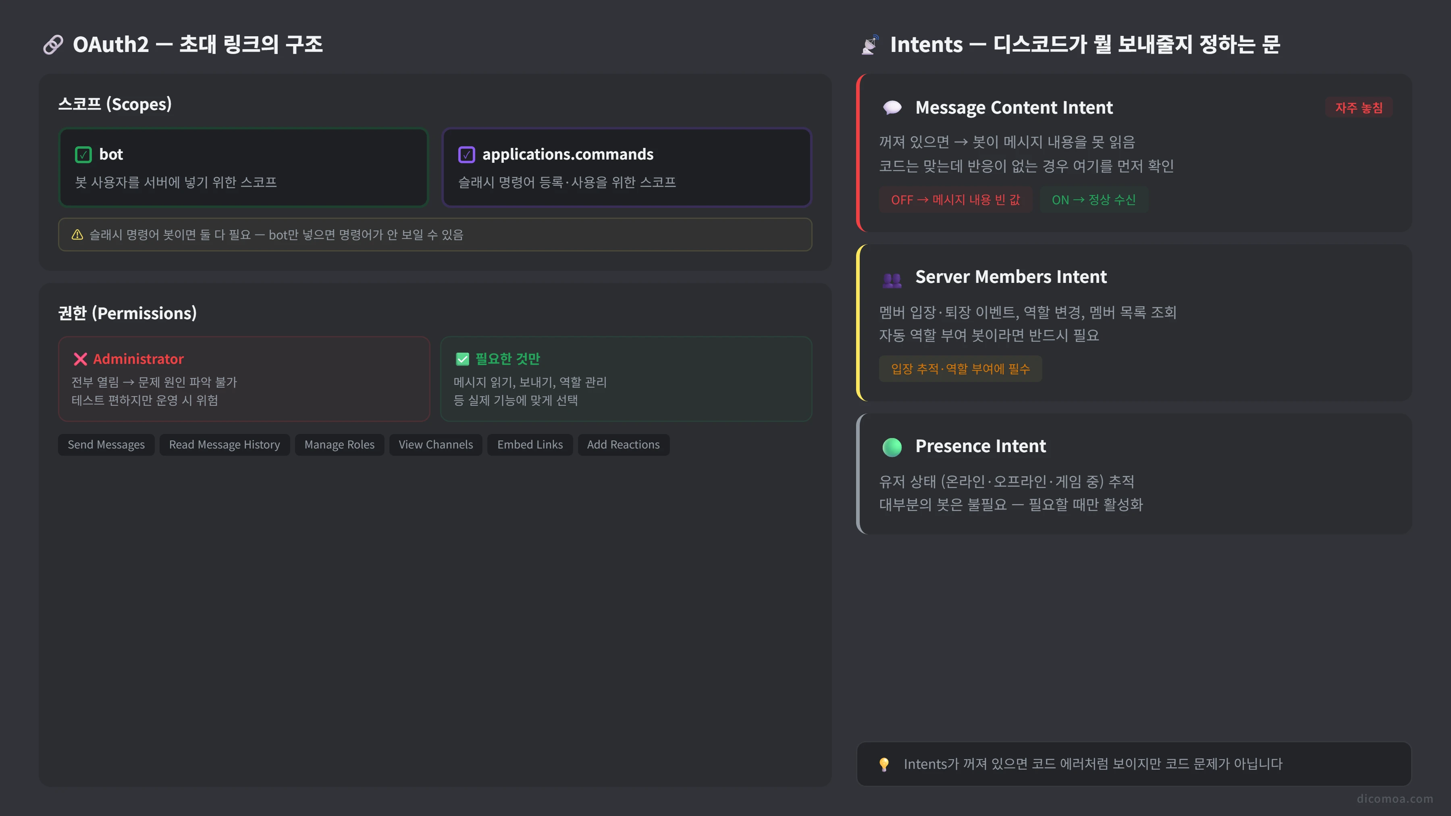Click the Administrator heading text

pyautogui.click(x=138, y=359)
